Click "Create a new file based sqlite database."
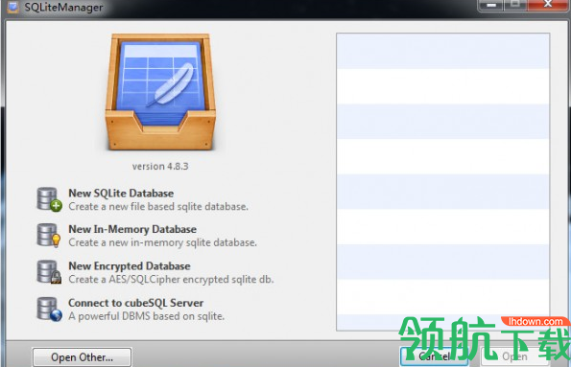The image size is (571, 367). (x=158, y=207)
